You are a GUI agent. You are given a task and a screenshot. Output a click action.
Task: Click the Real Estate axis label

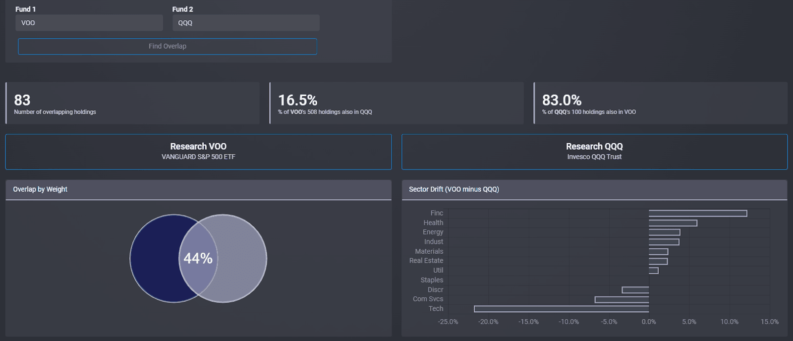426,261
